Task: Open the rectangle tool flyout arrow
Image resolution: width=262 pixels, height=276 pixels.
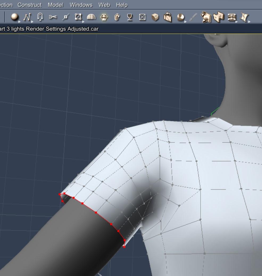Action: (83, 22)
